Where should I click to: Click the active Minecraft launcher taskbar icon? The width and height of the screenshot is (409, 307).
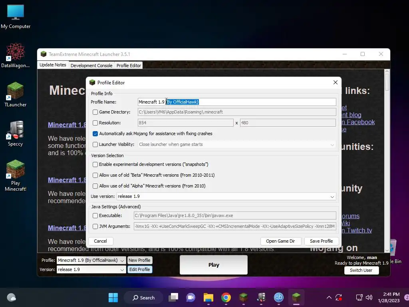click(x=296, y=297)
